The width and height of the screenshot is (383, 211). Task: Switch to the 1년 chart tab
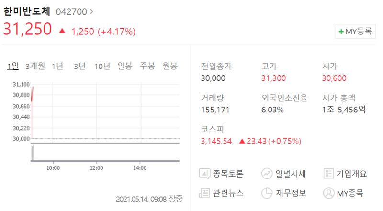(x=57, y=66)
